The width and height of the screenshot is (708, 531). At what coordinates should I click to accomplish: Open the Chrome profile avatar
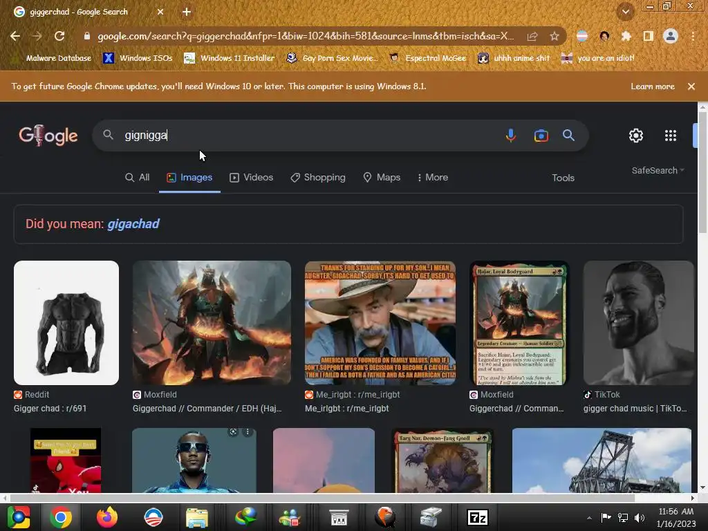tap(671, 36)
